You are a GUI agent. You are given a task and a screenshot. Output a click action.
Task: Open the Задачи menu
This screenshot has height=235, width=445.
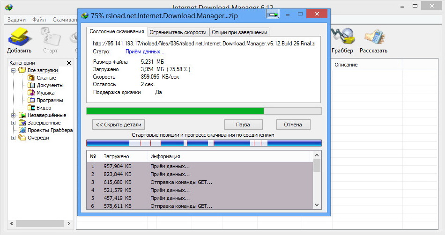point(16,20)
